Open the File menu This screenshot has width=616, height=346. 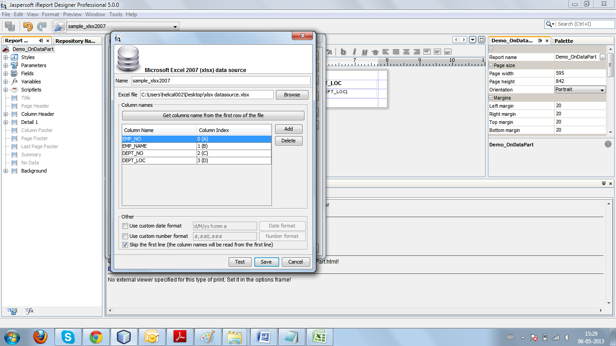[6, 14]
